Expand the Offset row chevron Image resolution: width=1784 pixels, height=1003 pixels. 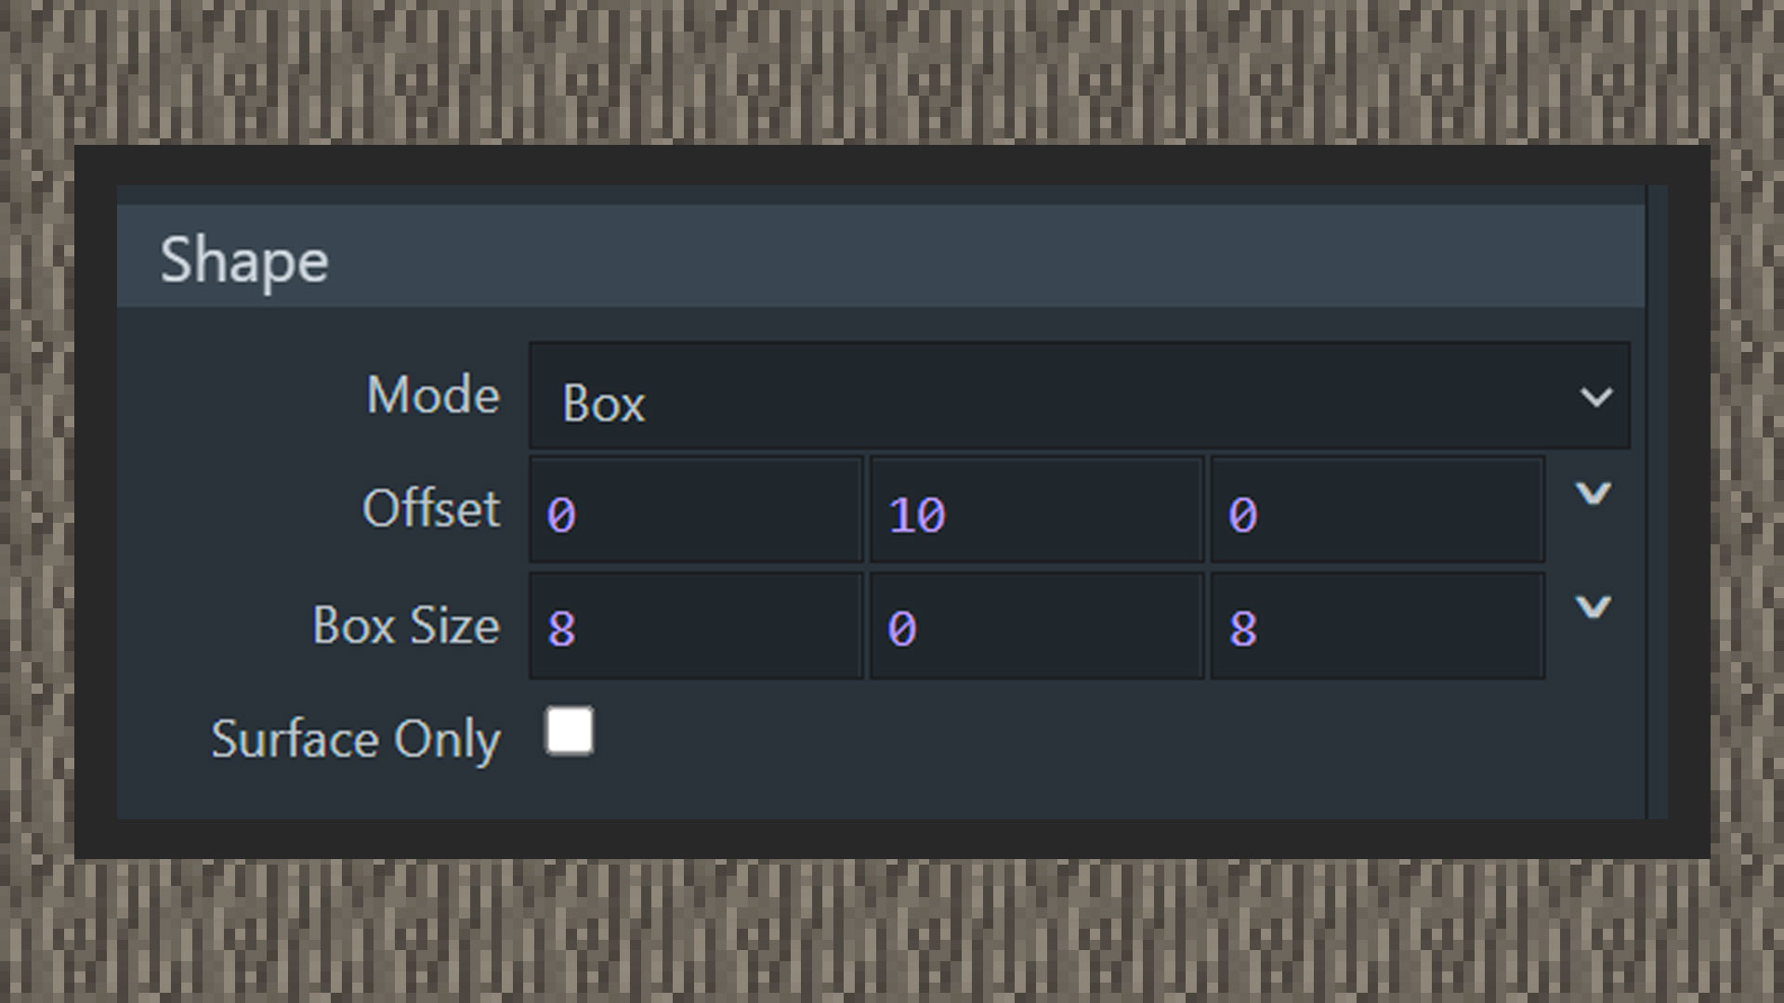1593,493
